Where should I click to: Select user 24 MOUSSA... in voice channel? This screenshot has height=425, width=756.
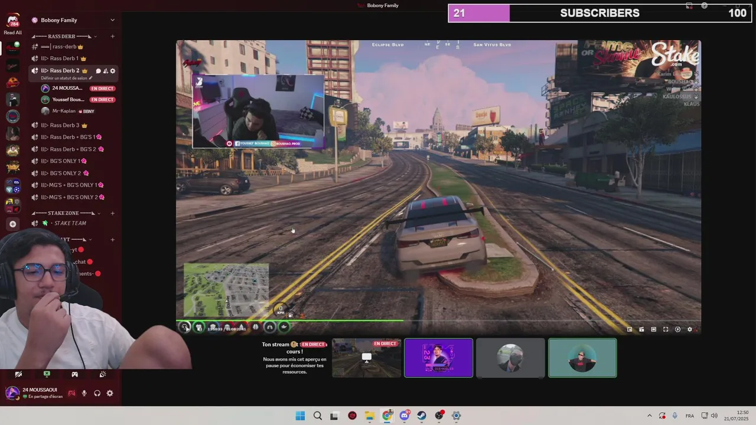click(77, 89)
